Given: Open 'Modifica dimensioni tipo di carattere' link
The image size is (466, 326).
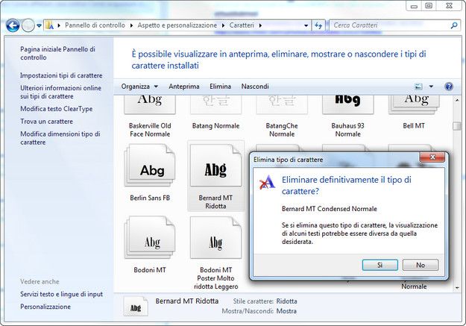Looking at the screenshot, I should 60,138.
